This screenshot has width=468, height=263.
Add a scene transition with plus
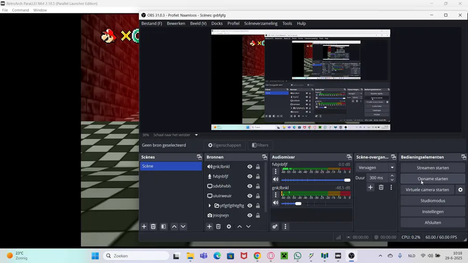(x=370, y=187)
